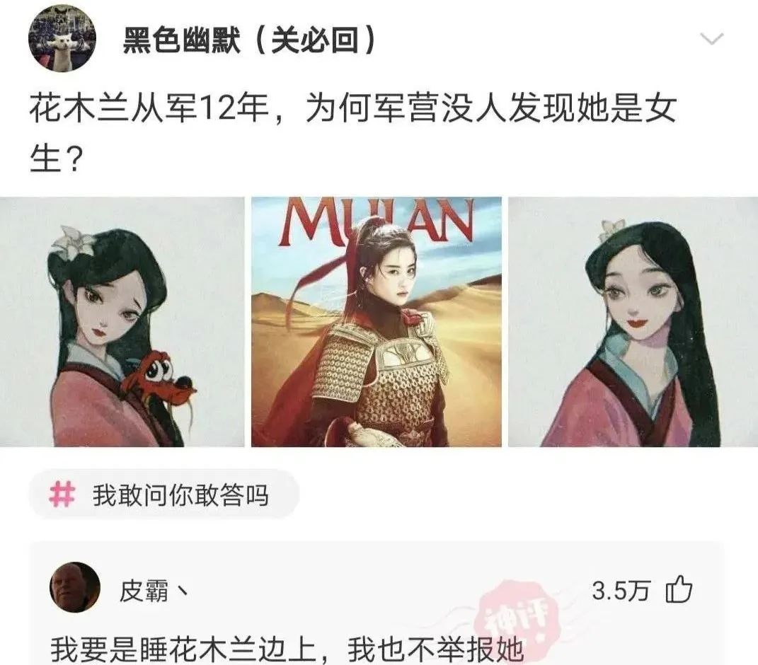The width and height of the screenshot is (758, 665).
Task: Open the topic 我敢问你敢答吗
Action: 180,495
